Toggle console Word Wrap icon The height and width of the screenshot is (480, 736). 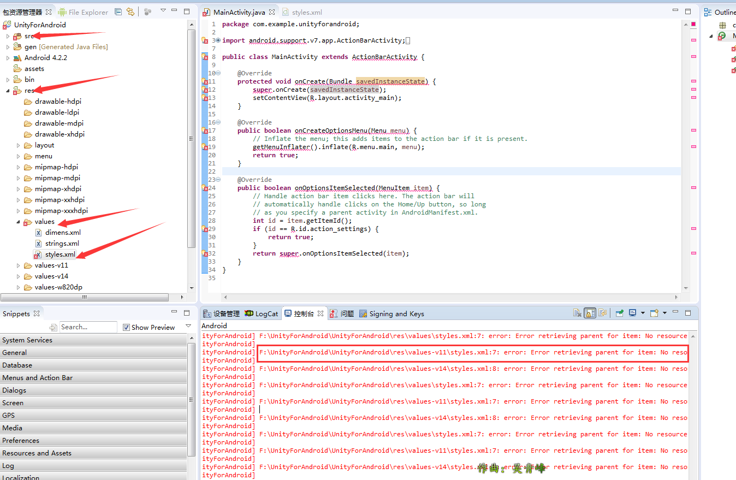(603, 313)
